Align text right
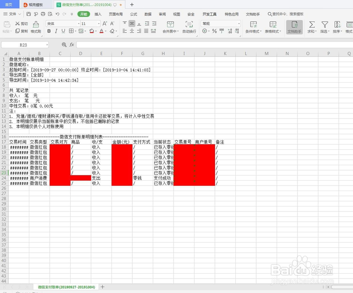353x293 pixels. pos(139,31)
